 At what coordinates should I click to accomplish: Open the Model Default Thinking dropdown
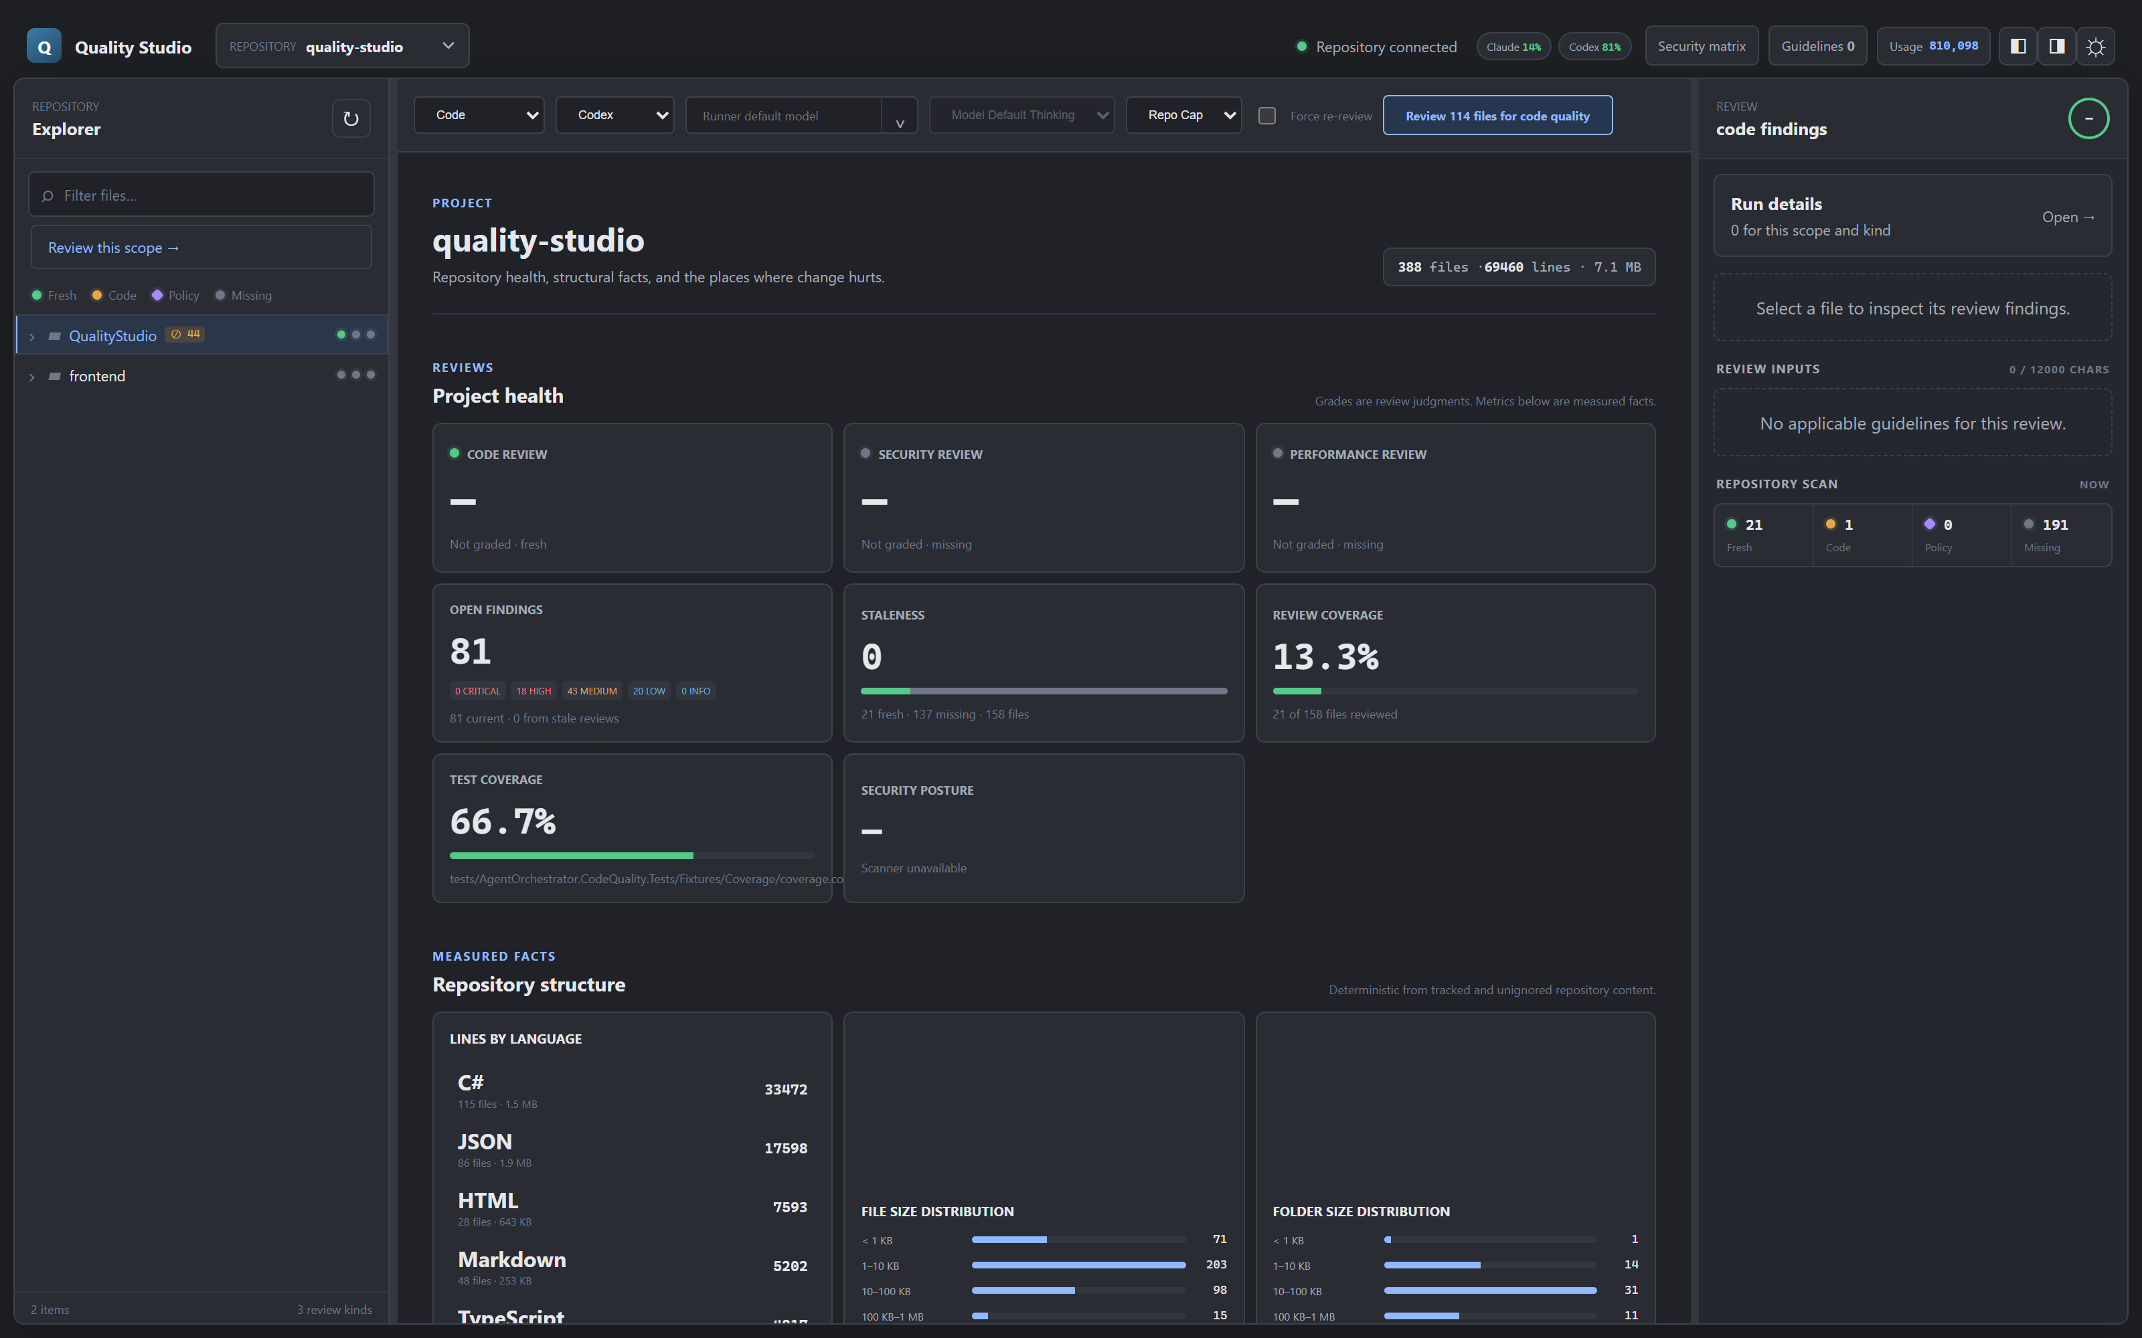click(x=1021, y=115)
